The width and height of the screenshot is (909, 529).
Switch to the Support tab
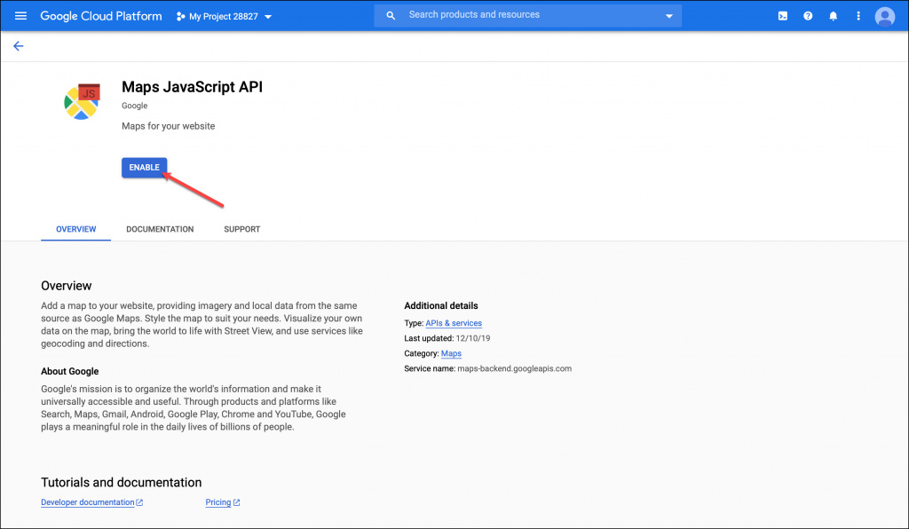click(241, 229)
